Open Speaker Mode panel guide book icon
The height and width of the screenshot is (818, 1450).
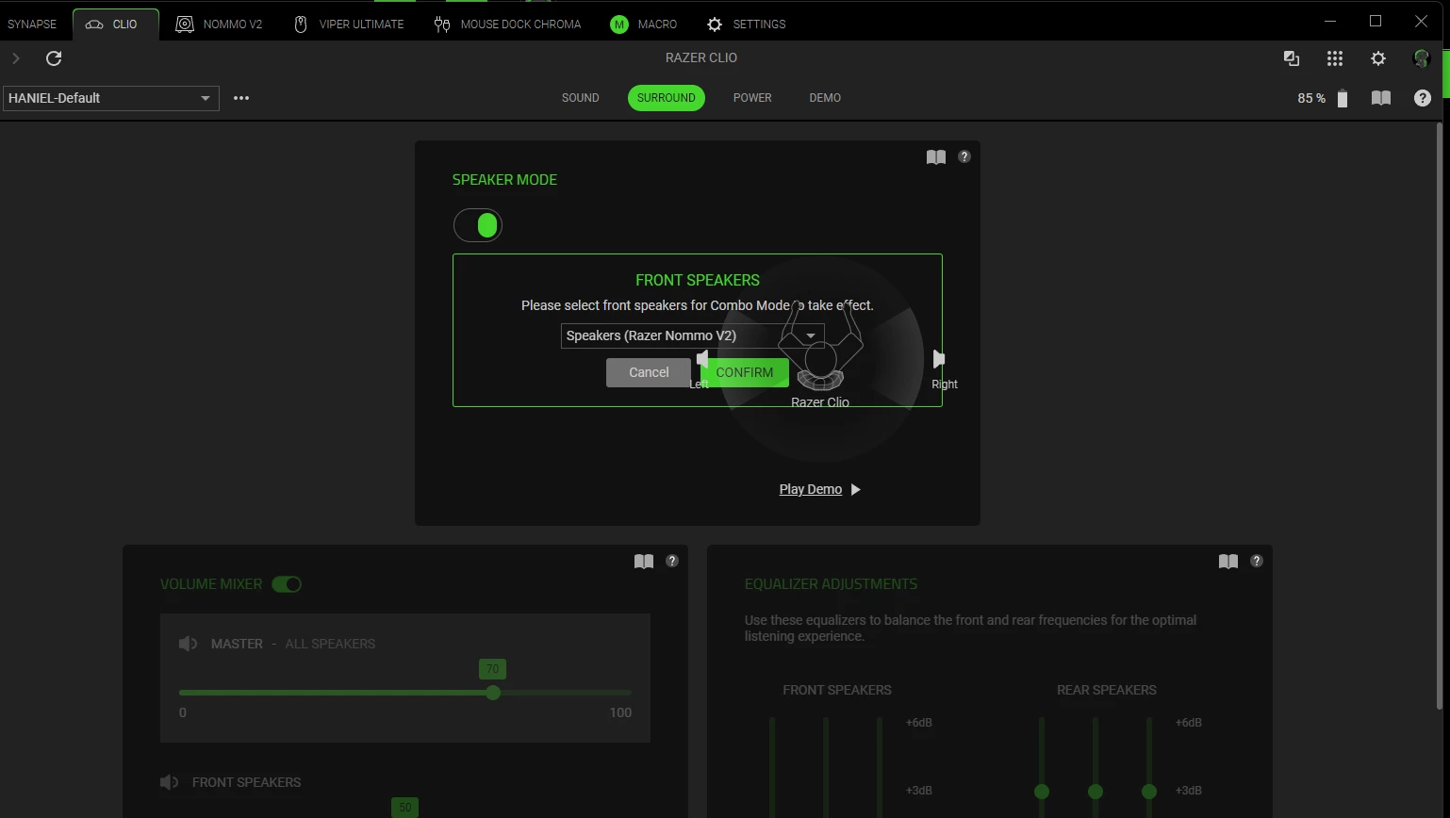tap(936, 157)
